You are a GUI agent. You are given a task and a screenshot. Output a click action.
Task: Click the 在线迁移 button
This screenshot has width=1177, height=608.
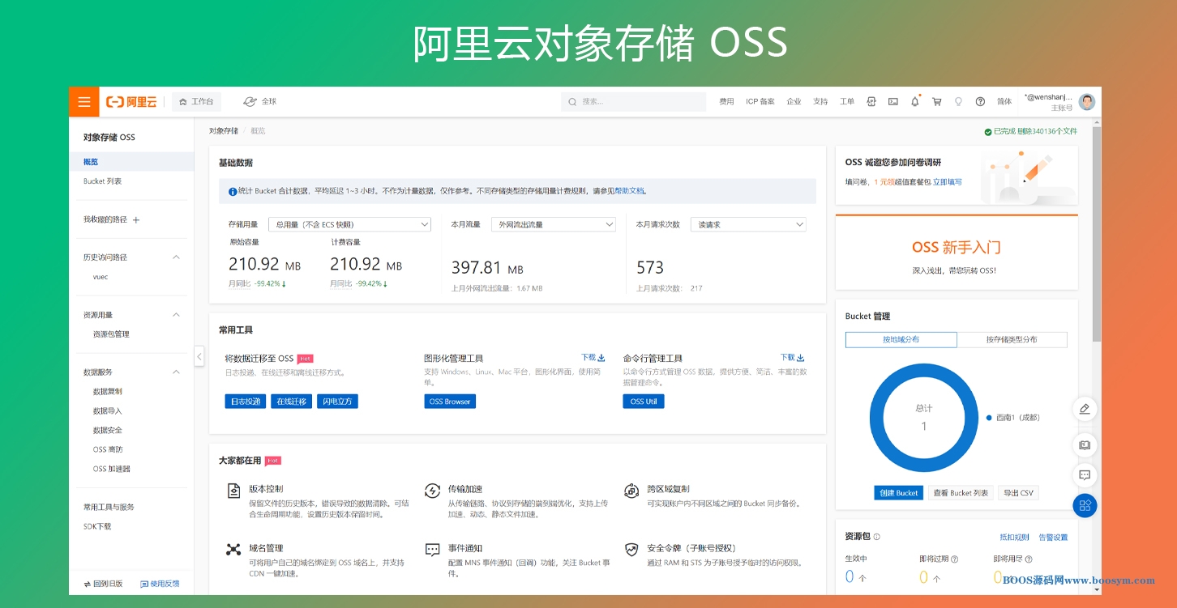click(x=292, y=402)
